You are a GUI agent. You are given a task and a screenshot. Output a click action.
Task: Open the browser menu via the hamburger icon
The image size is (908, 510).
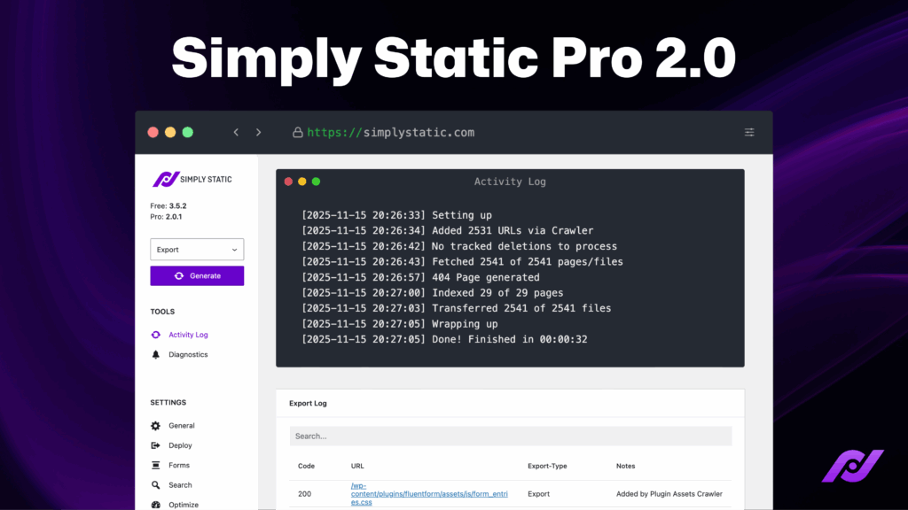click(x=749, y=132)
